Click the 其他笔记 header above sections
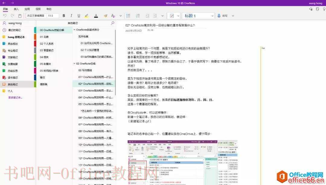The height and width of the screenshot is (185, 326). 72,23
